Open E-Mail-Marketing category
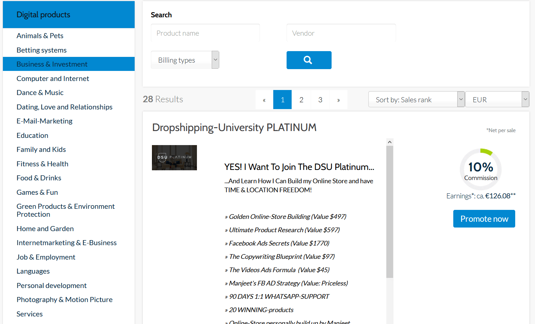This screenshot has height=324, width=535. [x=44, y=121]
